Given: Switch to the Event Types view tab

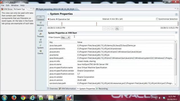Looking at the screenshot, I should pyautogui.click(x=19, y=9).
